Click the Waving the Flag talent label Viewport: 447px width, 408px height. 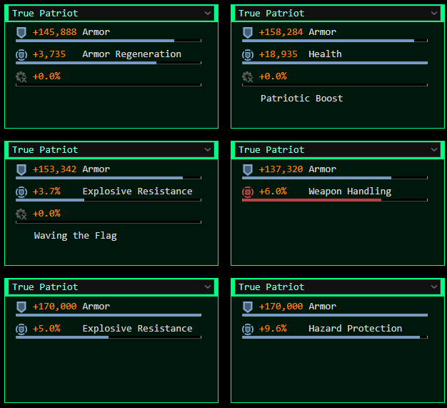[x=75, y=236]
